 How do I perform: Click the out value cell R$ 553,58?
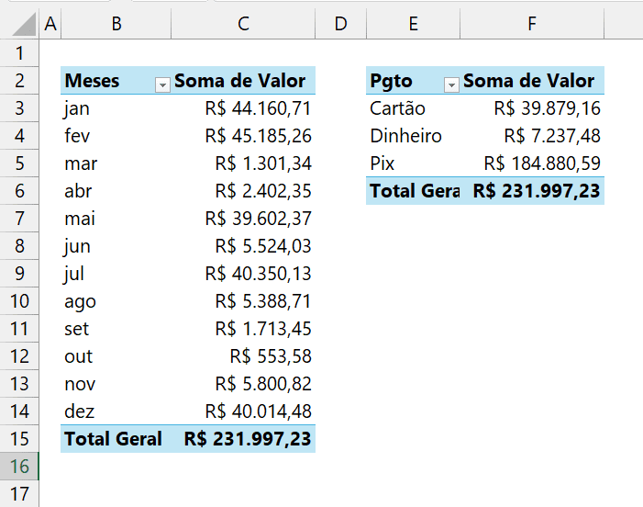[x=243, y=356]
